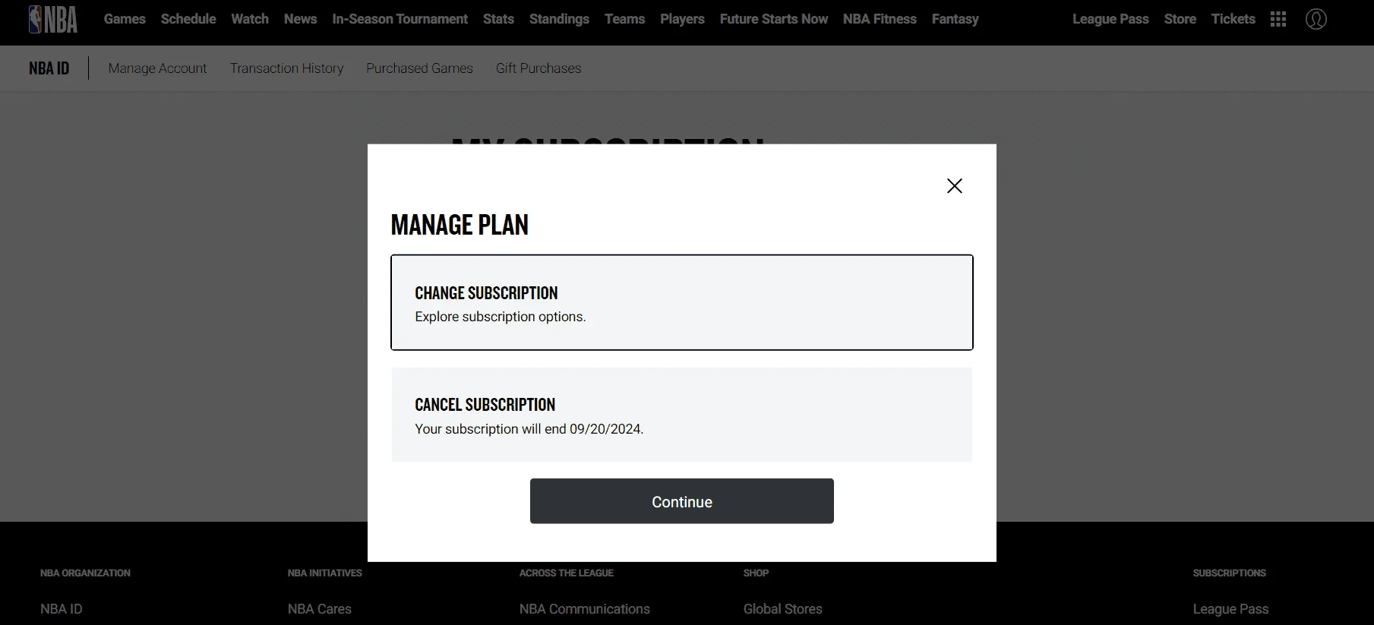Click 'ACROSS THE LEAGUE' footer heading
This screenshot has width=1374, height=625.
click(567, 573)
